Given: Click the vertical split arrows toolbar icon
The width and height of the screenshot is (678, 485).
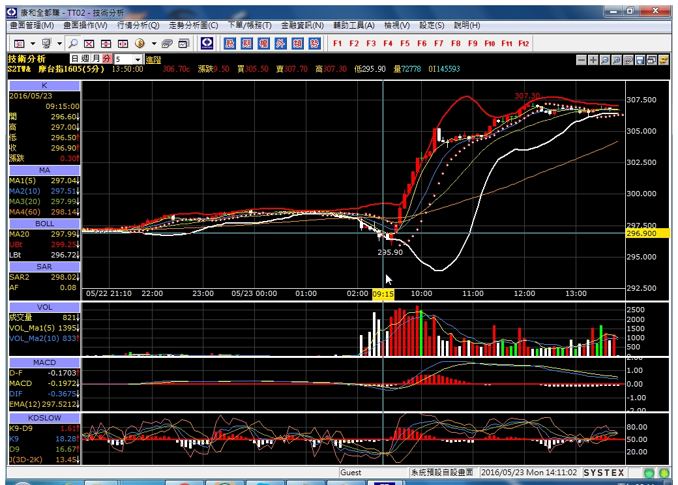Looking at the screenshot, I should [106, 44].
